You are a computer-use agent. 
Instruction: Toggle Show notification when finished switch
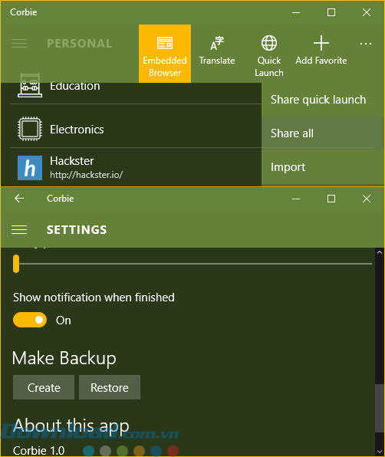(x=30, y=320)
